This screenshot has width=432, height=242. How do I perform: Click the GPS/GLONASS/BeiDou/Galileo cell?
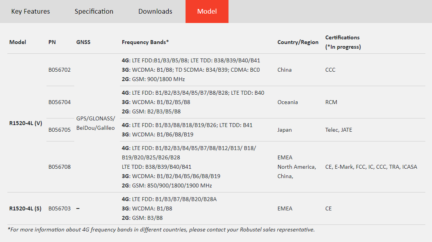pos(95,123)
